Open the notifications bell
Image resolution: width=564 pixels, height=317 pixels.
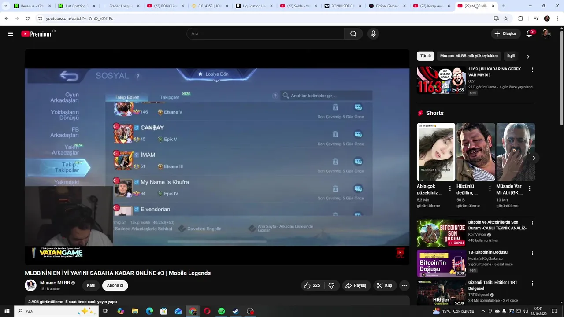pyautogui.click(x=530, y=34)
